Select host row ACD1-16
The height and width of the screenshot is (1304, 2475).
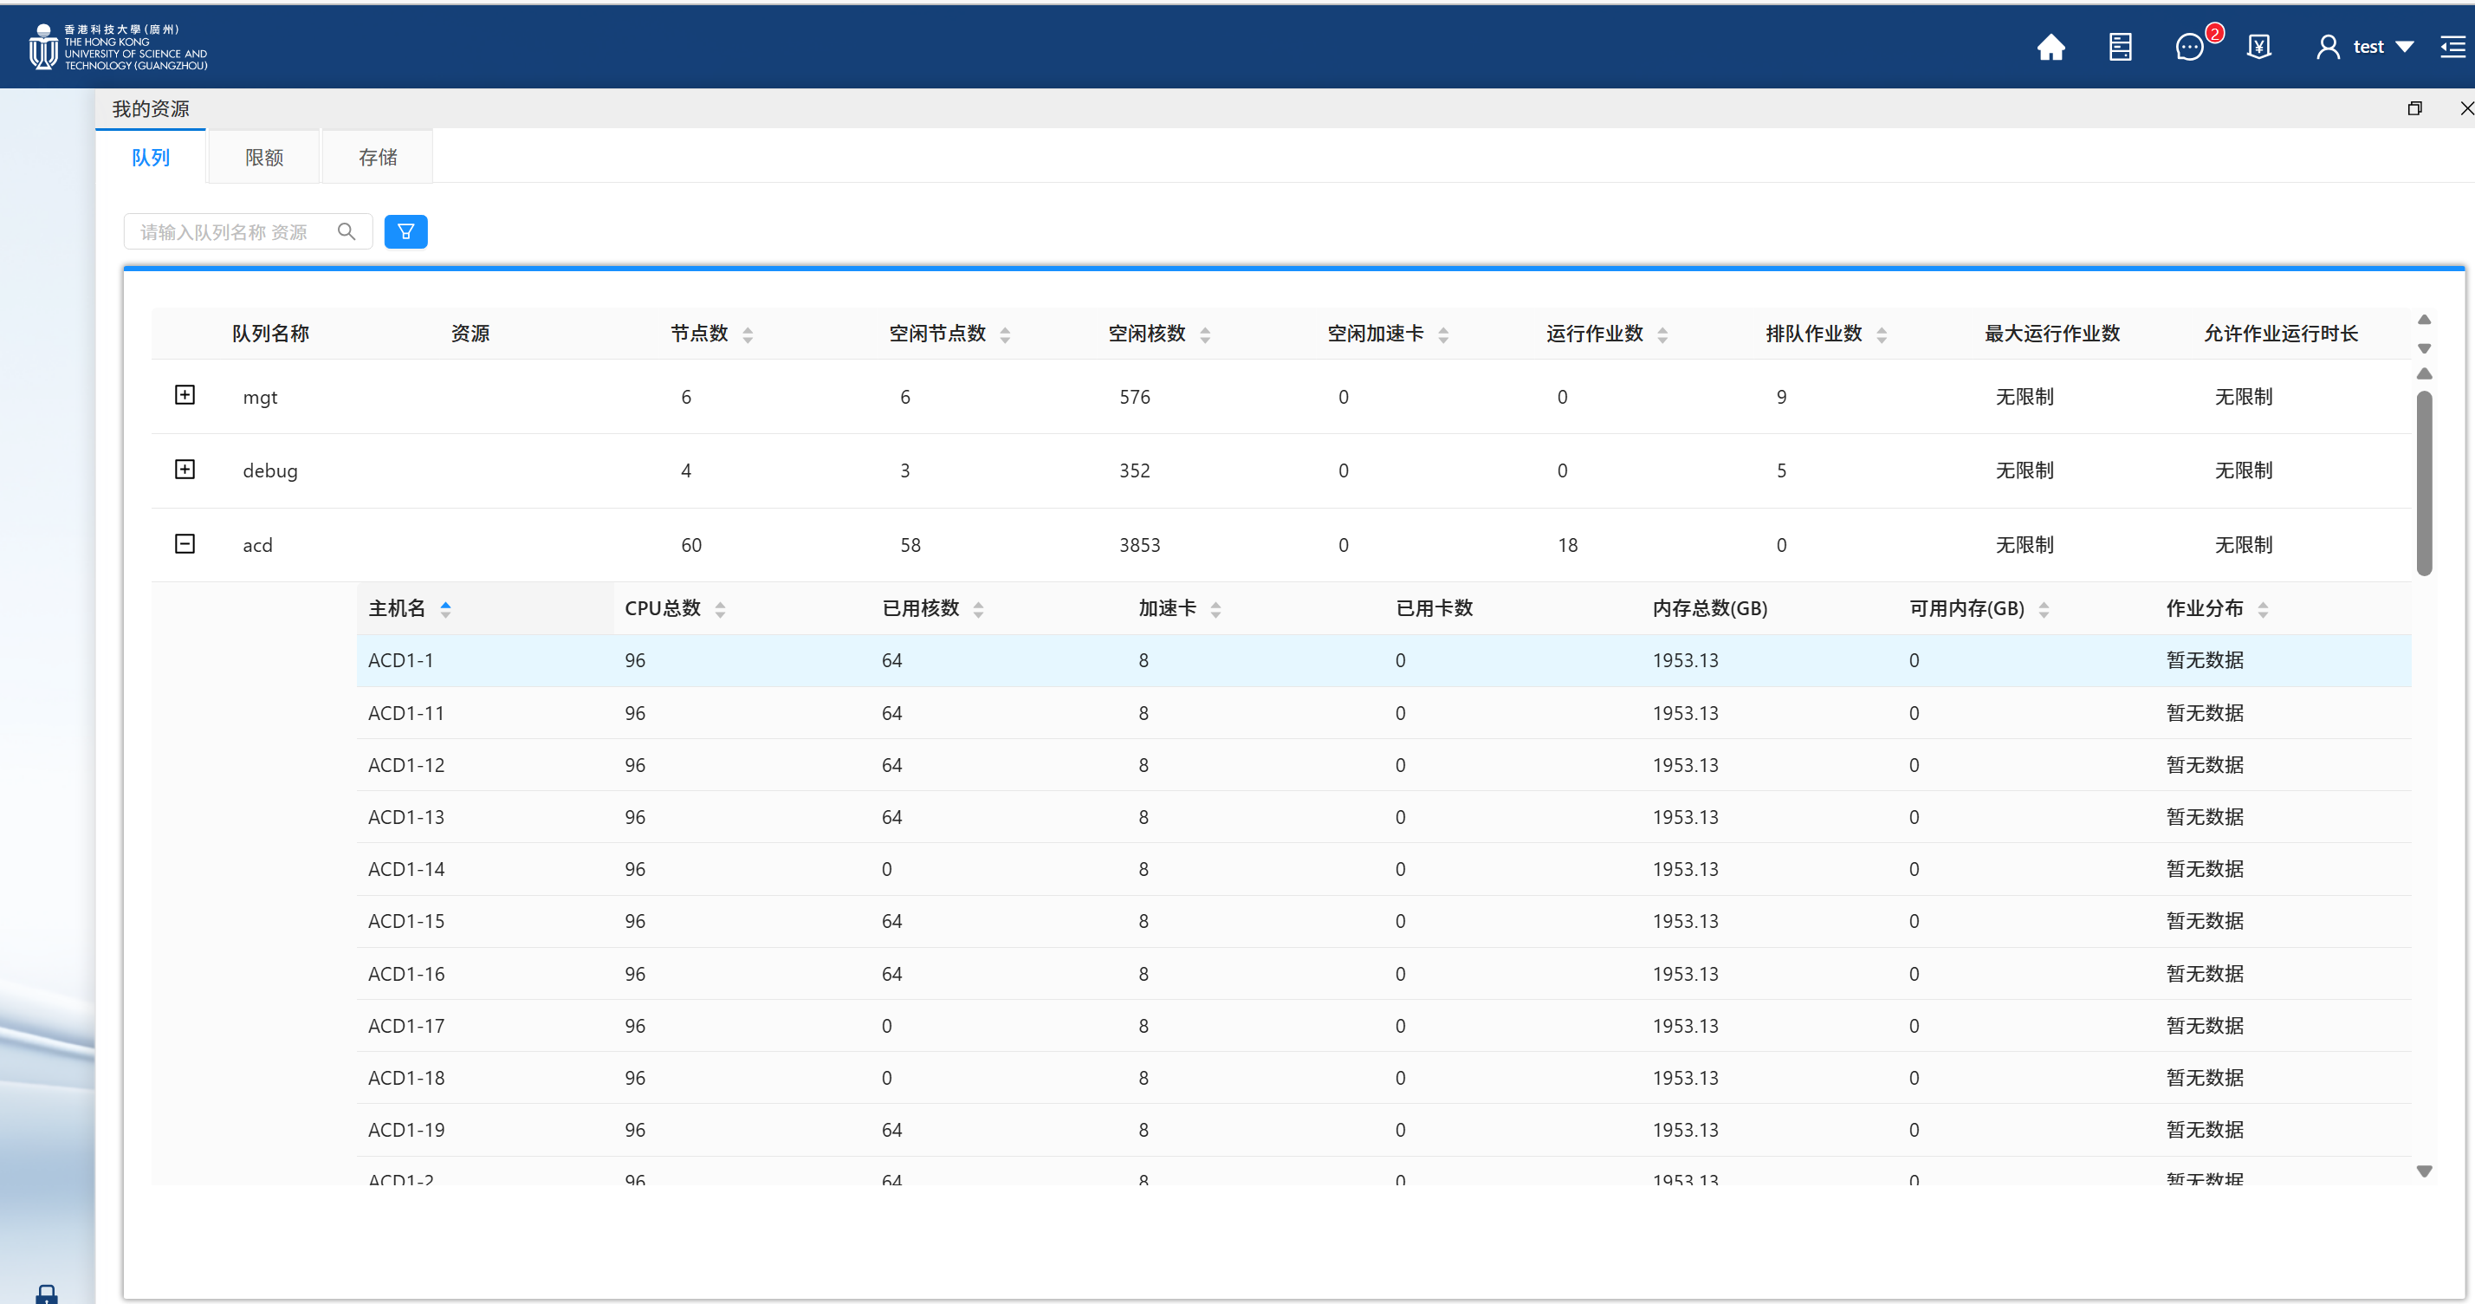coord(1383,973)
